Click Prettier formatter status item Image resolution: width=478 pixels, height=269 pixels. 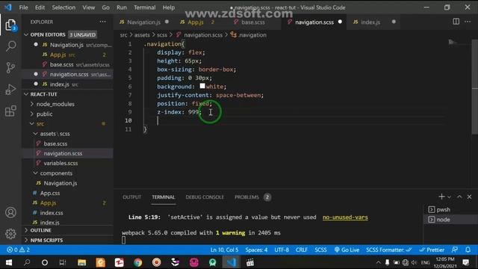(432, 250)
